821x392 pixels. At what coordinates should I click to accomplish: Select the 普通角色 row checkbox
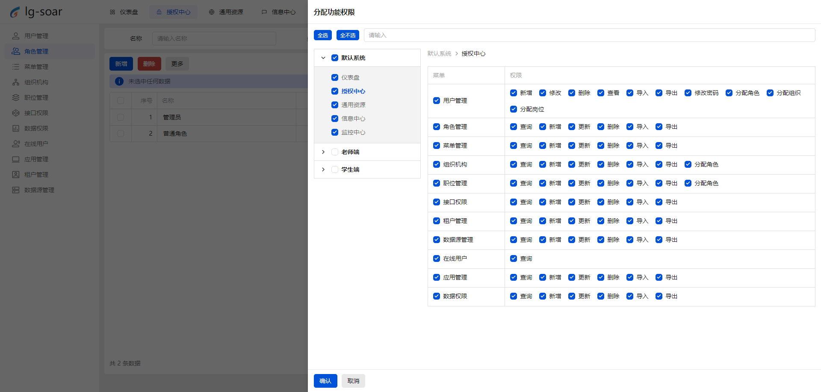tap(121, 134)
